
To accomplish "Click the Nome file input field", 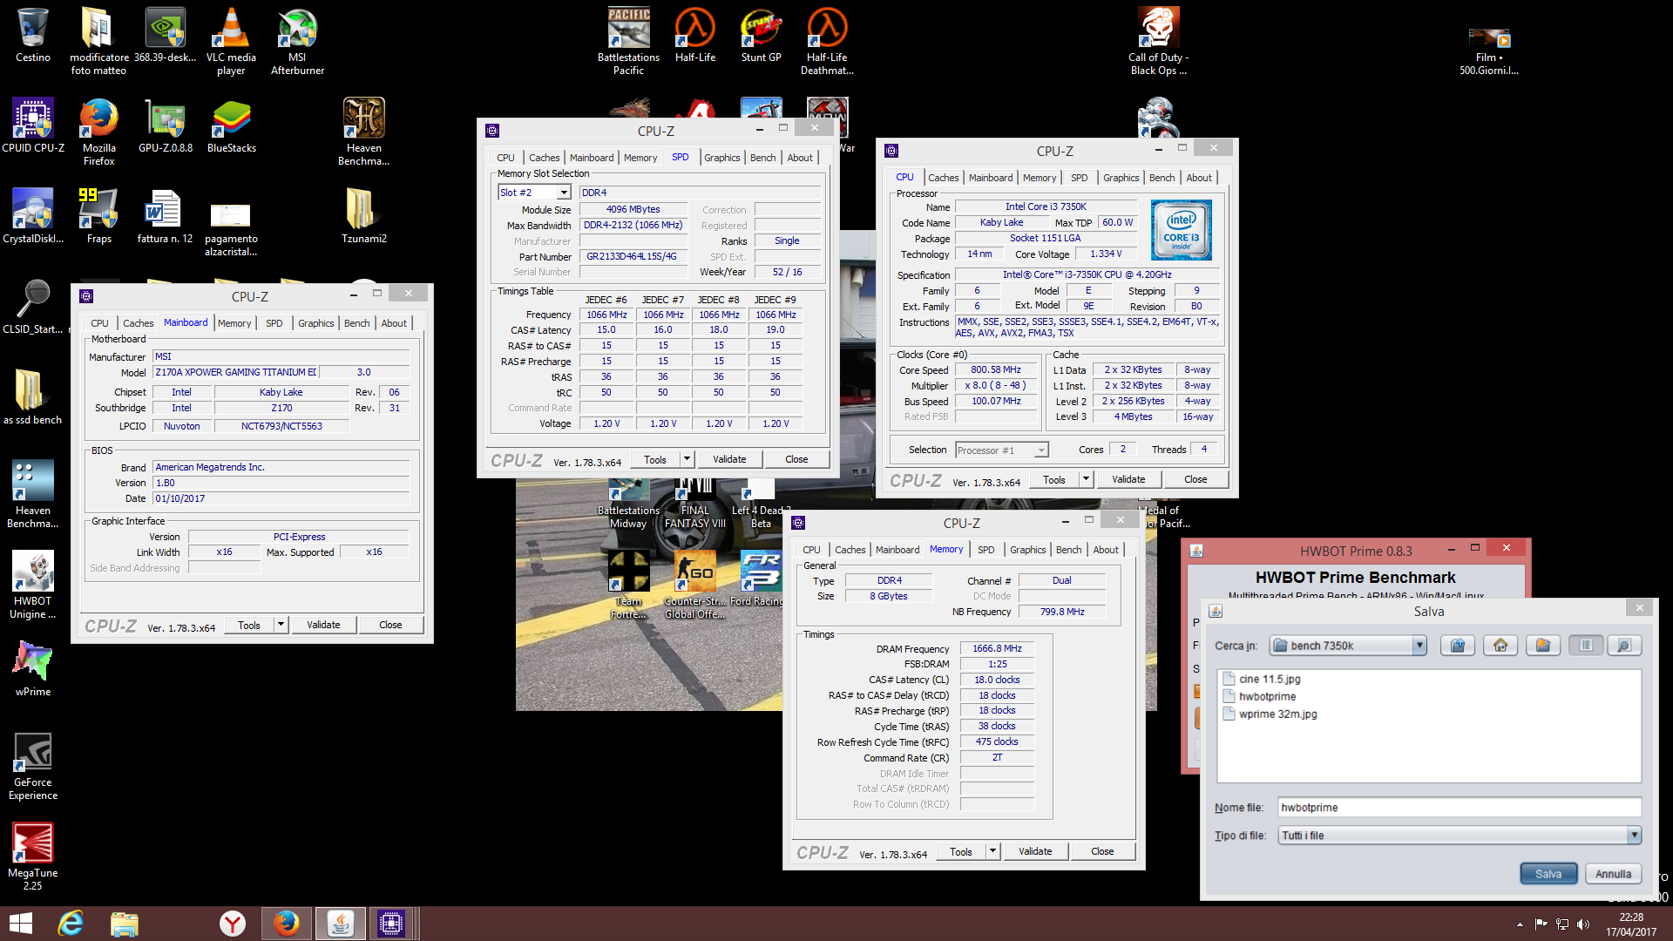I will 1460,808.
